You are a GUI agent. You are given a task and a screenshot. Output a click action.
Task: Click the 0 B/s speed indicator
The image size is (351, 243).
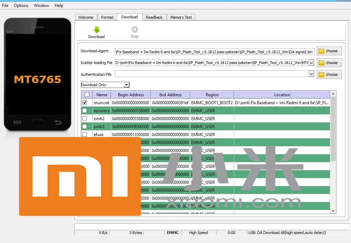92,233
